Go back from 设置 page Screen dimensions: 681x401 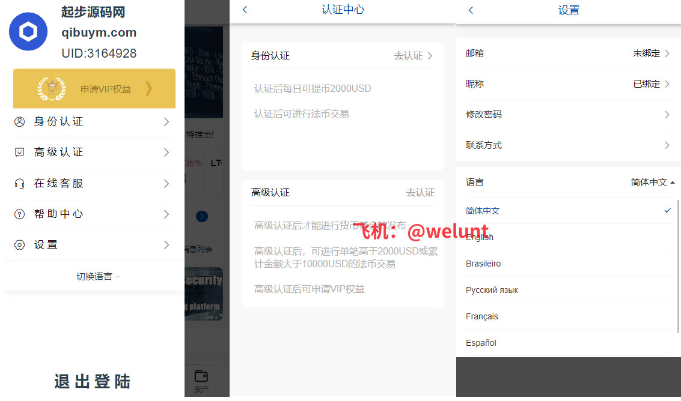471,10
